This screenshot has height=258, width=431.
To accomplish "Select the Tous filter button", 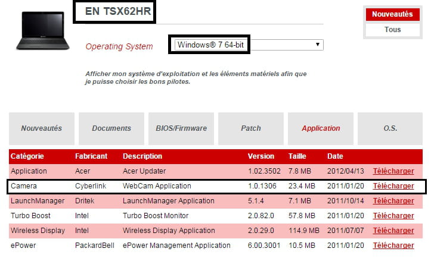I will point(392,30).
